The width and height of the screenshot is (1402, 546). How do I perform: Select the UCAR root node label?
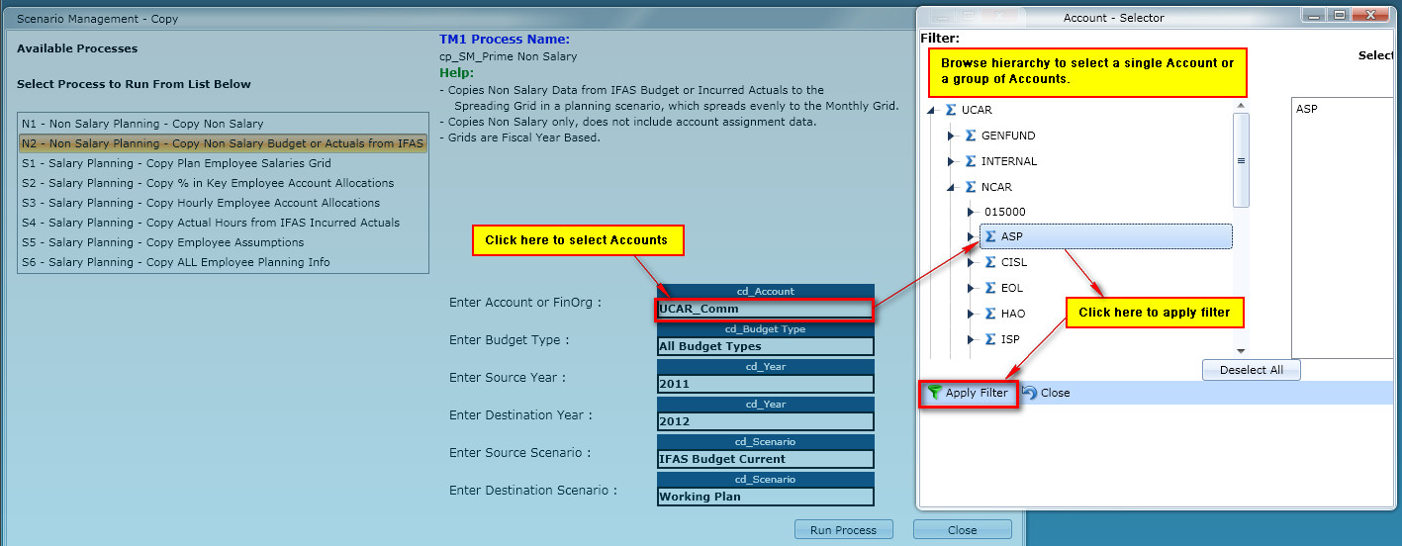977,110
